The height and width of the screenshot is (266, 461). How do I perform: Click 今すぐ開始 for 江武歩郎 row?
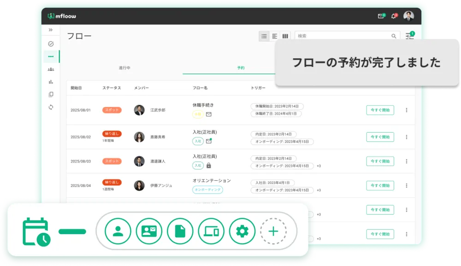(x=380, y=110)
